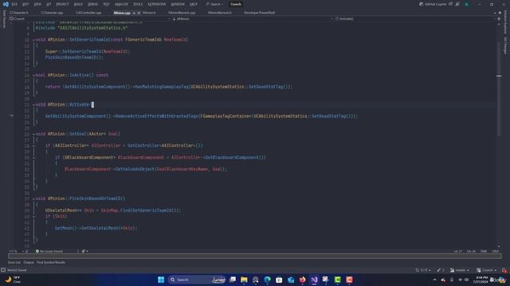The image size is (510, 286).
Task: Open the code cleanup brush dropdown
Action: pos(85,251)
